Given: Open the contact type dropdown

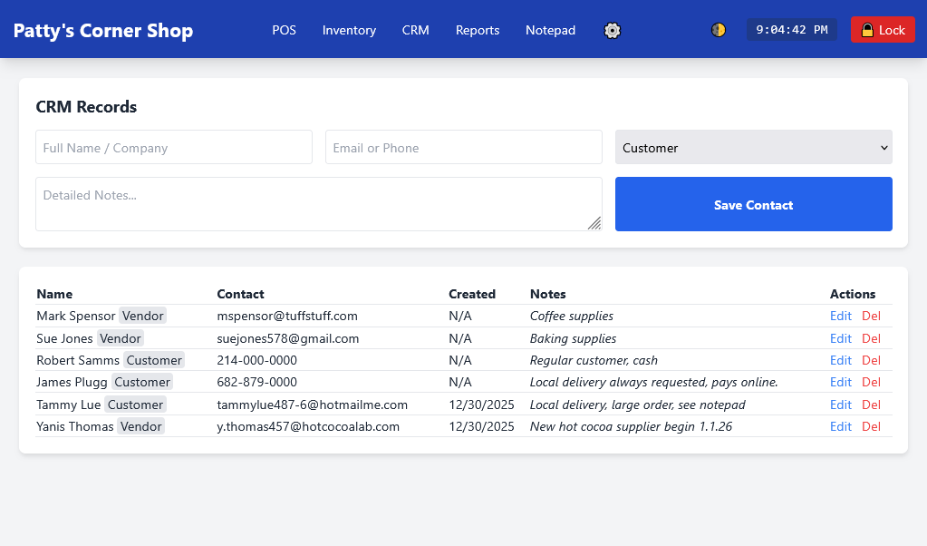Looking at the screenshot, I should click(x=753, y=148).
